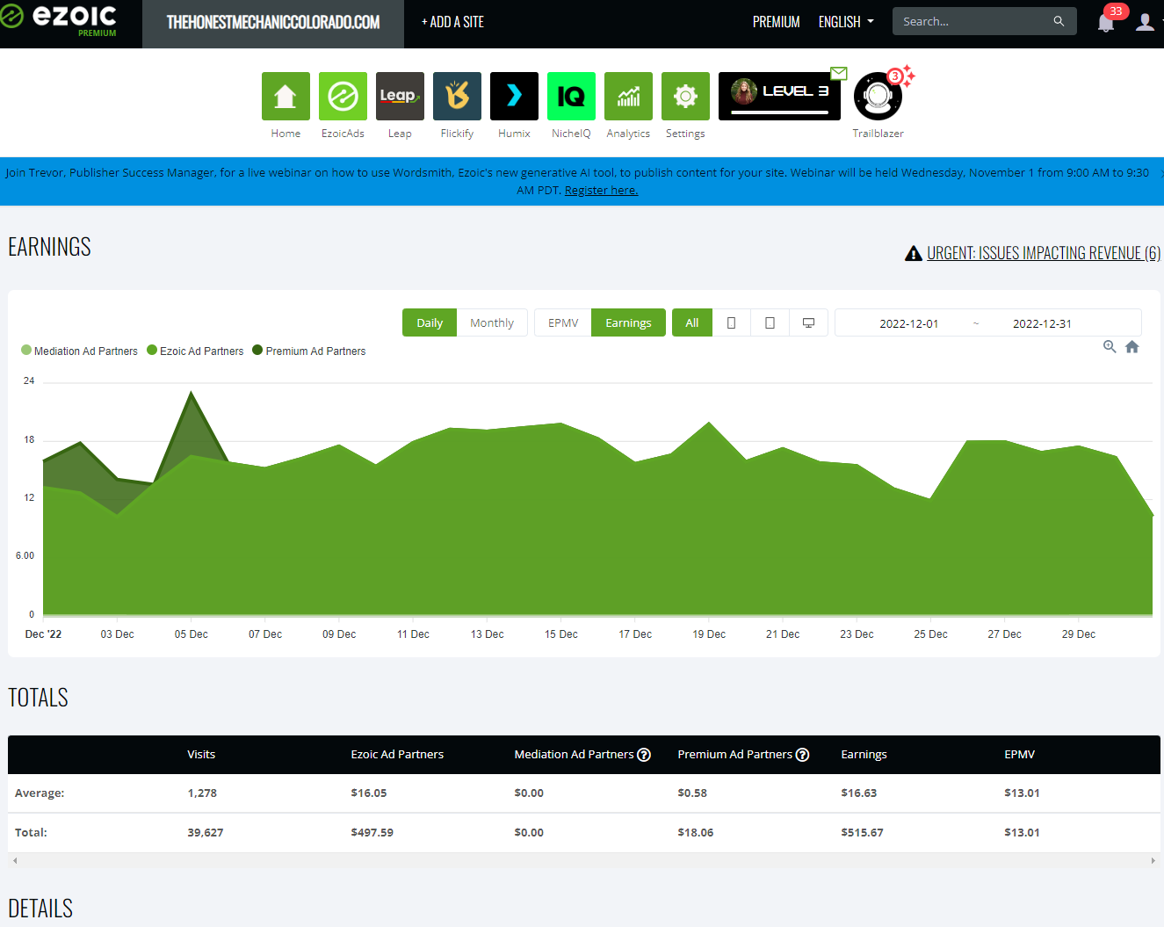Reset chart with the home icon
Screen dimensions: 1164x927
[x=1132, y=347]
